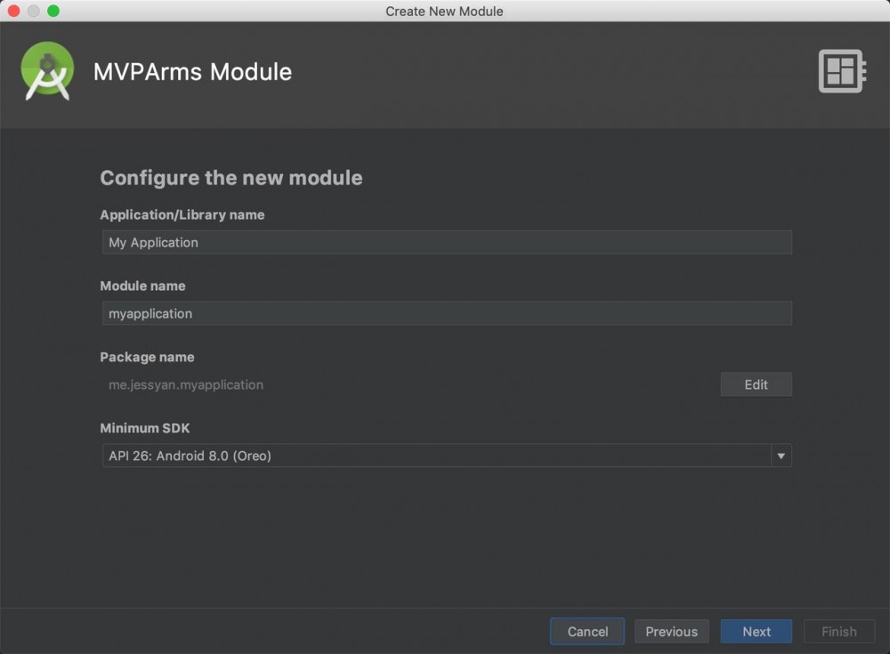Click the Android Studio logo icon

47,71
